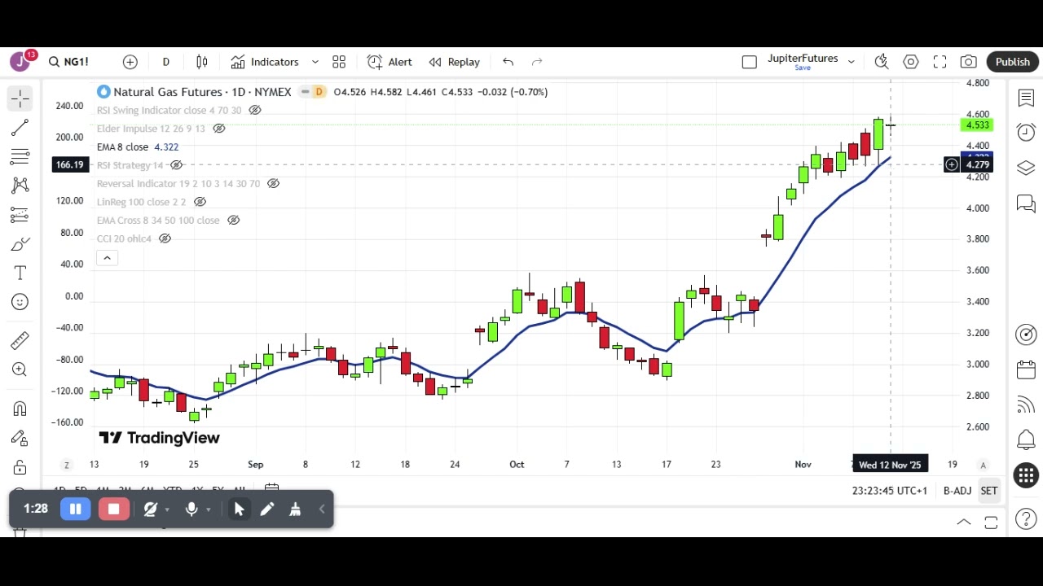The width and height of the screenshot is (1043, 586).
Task: Expand the recorder microphone options arrow
Action: tap(209, 509)
